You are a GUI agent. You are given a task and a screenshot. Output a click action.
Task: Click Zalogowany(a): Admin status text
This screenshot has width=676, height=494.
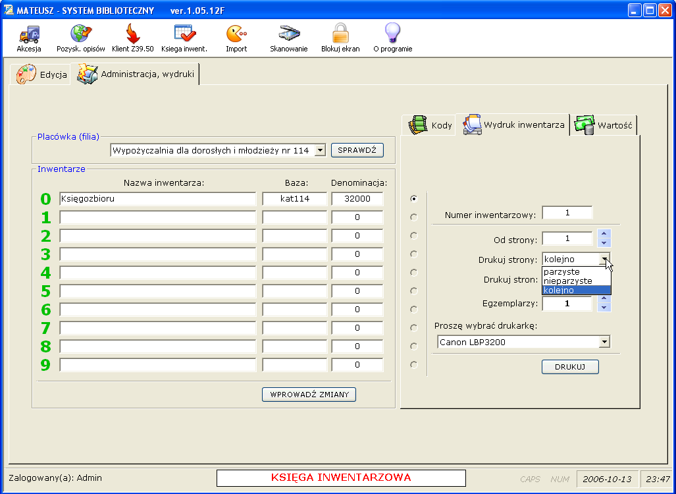click(55, 478)
